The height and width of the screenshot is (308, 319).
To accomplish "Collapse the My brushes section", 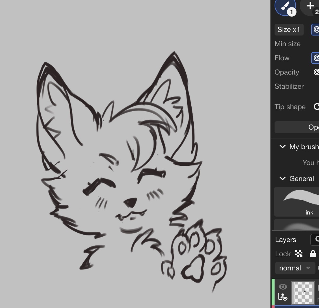I will coord(282,146).
